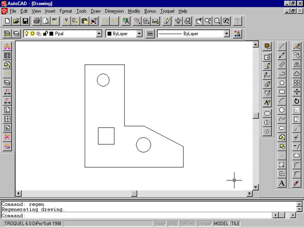
Task: Create a new drawing with the New icon
Action: [x=7, y=21]
